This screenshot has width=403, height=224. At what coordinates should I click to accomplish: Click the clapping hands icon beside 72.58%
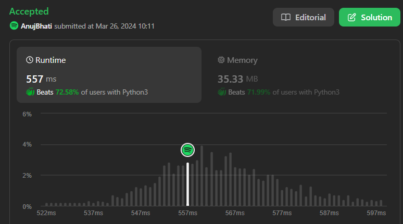tap(30, 92)
